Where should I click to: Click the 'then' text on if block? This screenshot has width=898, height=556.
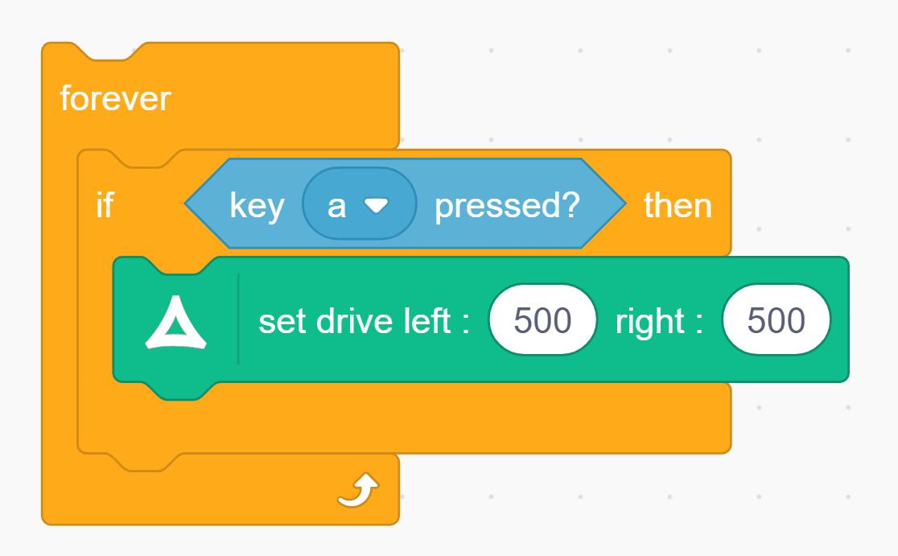tap(678, 206)
